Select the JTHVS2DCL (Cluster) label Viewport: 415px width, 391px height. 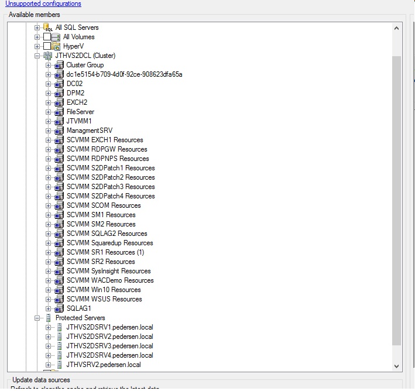(x=85, y=56)
